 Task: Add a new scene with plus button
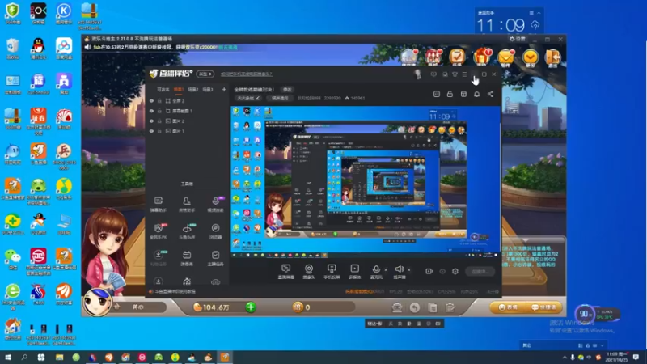click(224, 89)
